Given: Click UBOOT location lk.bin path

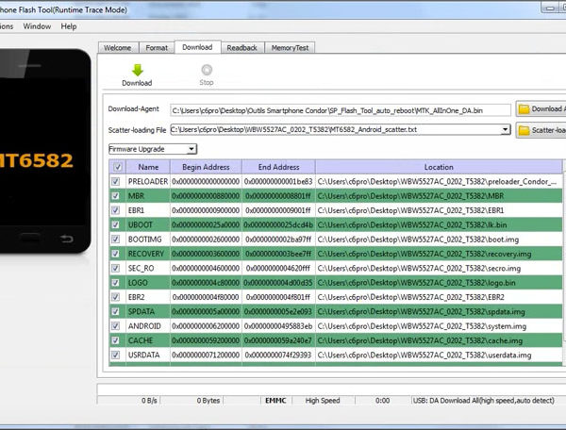Looking at the screenshot, I should [x=412, y=224].
